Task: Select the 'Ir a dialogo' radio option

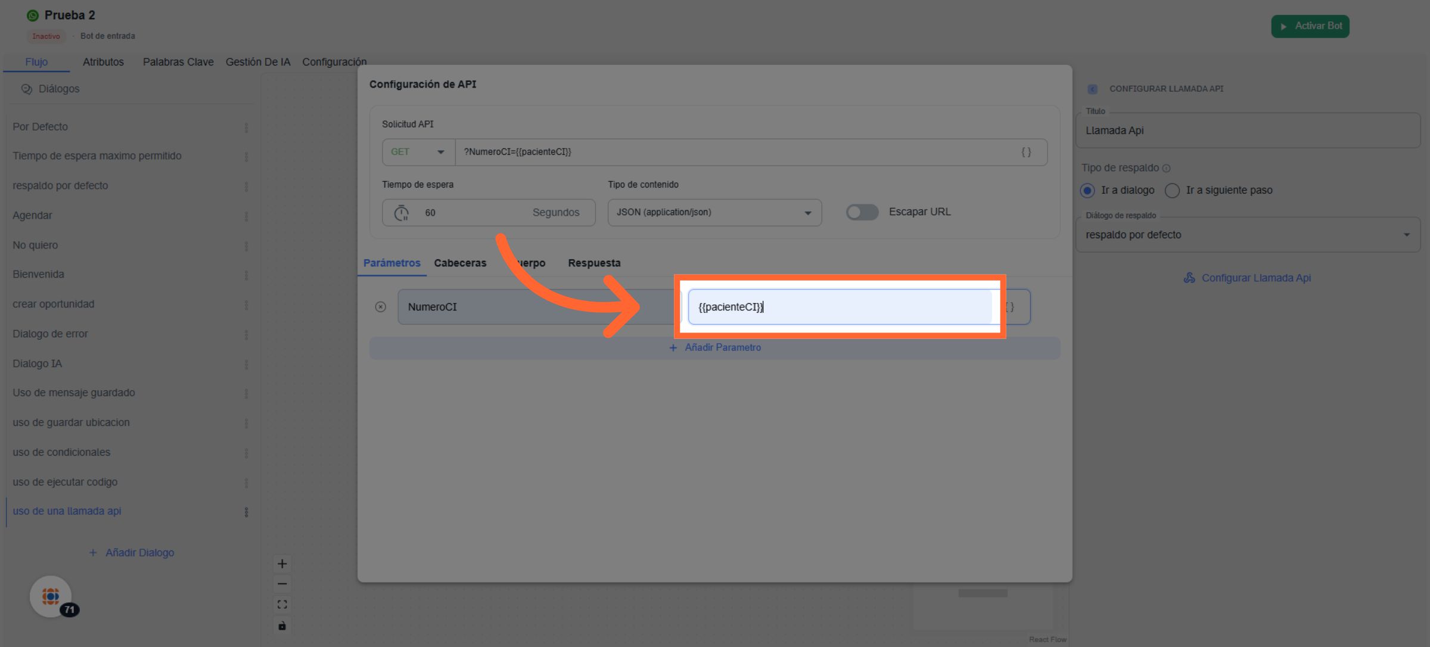Action: tap(1087, 190)
